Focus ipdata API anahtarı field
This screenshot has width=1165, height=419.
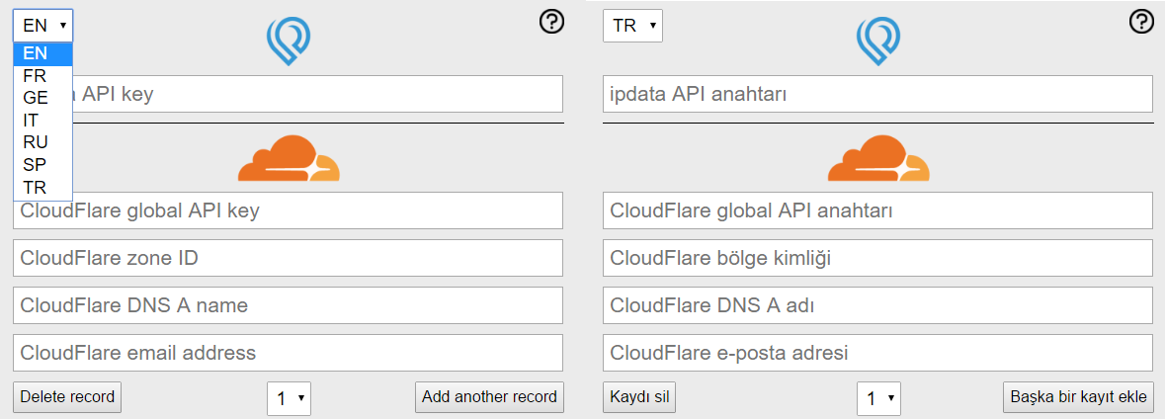[x=878, y=94]
